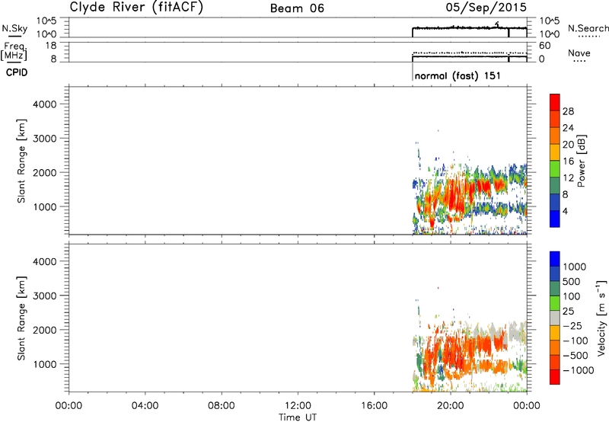
Task: Pick the red top segment of the power colorbar
Action: pos(555,103)
